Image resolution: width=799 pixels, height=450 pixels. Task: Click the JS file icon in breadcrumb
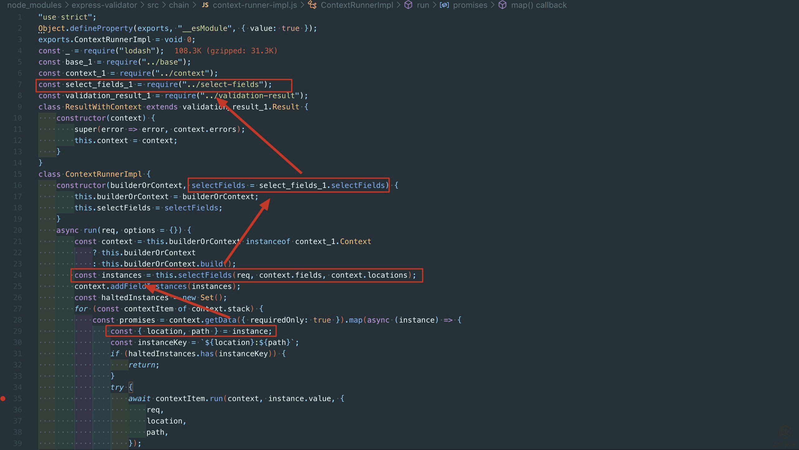tap(205, 5)
